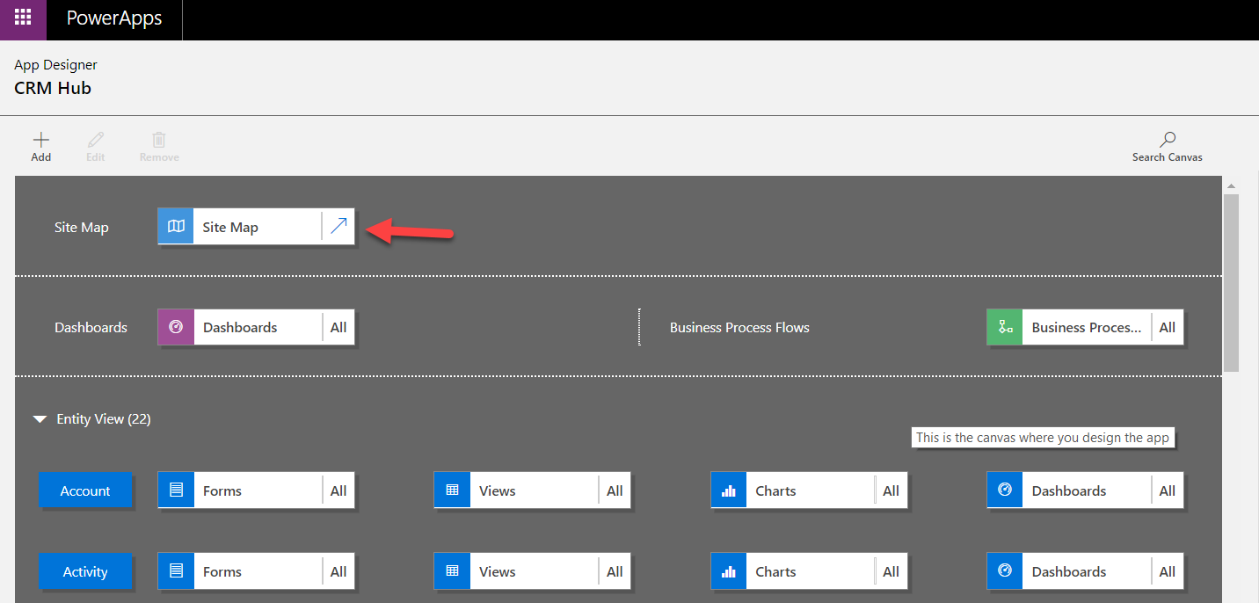This screenshot has width=1259, height=603.
Task: Click All on Account Charts tile
Action: (891, 490)
